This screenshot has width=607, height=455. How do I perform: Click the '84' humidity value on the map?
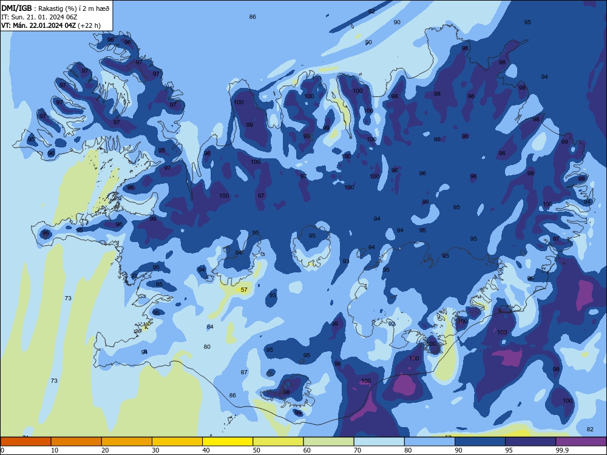click(x=210, y=326)
